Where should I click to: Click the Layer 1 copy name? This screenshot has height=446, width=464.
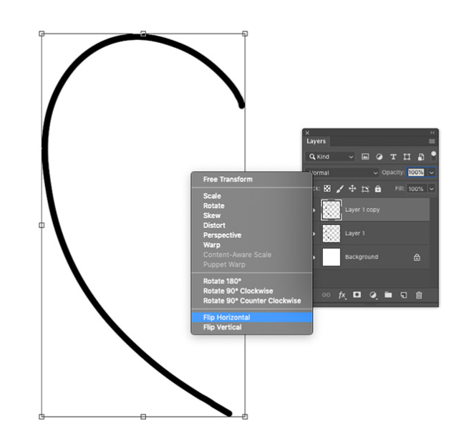pos(362,210)
